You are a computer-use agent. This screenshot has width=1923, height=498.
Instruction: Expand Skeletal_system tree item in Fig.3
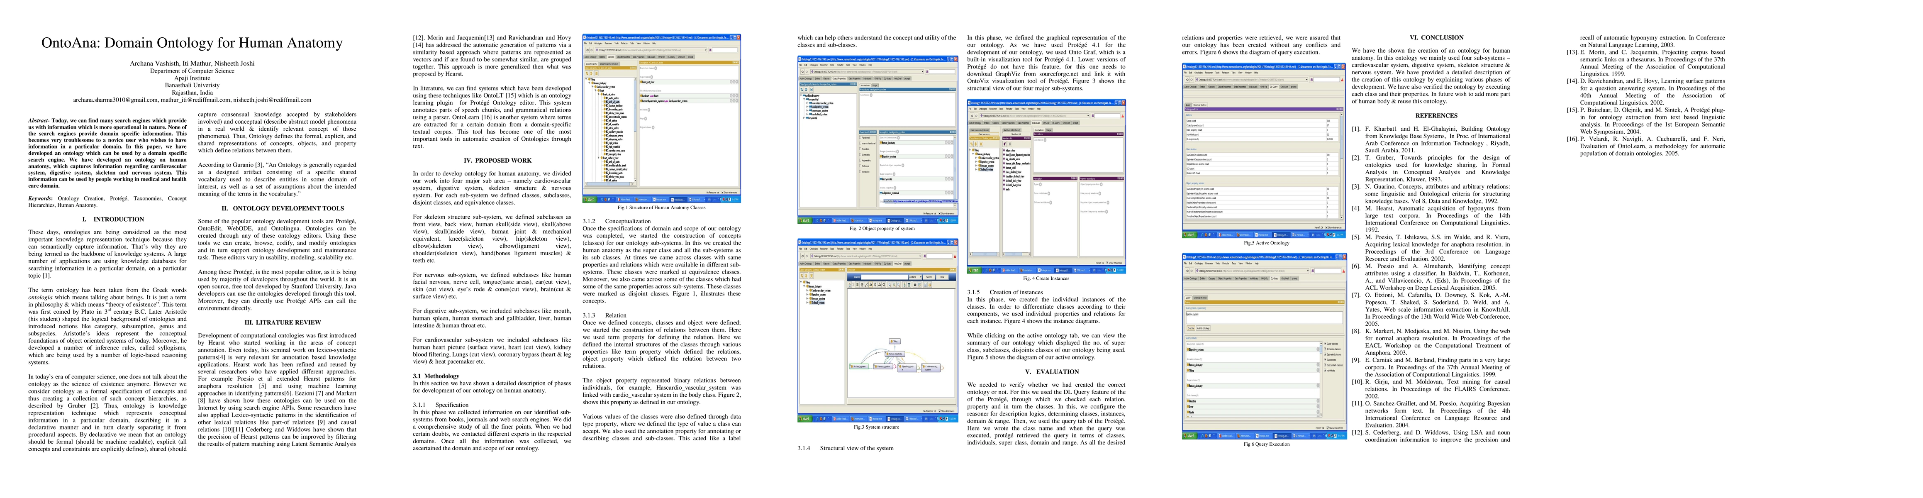coord(807,303)
